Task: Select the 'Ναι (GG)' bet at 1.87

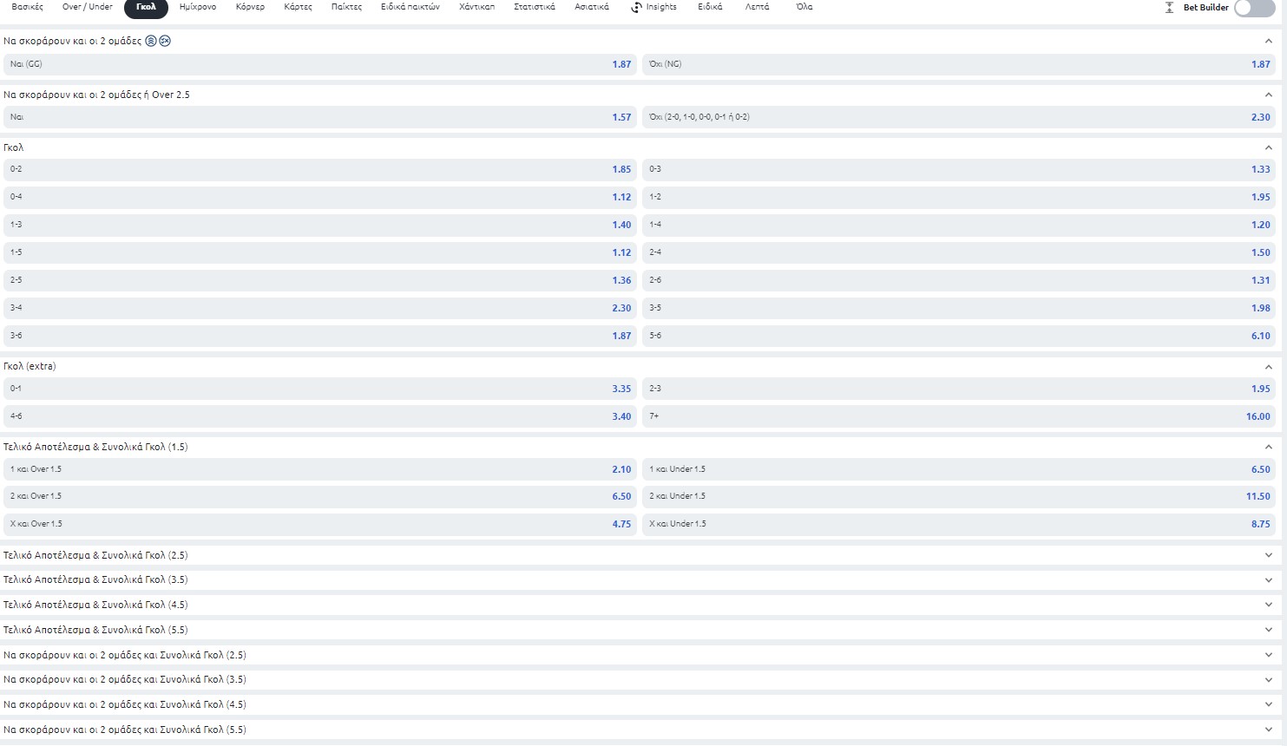Action: tap(320, 64)
